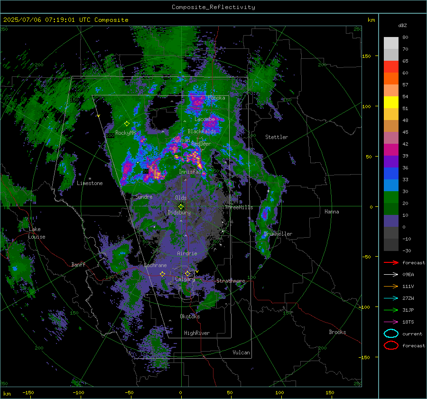Select the orange swatch between 60 and 57 dBZ

(391, 79)
